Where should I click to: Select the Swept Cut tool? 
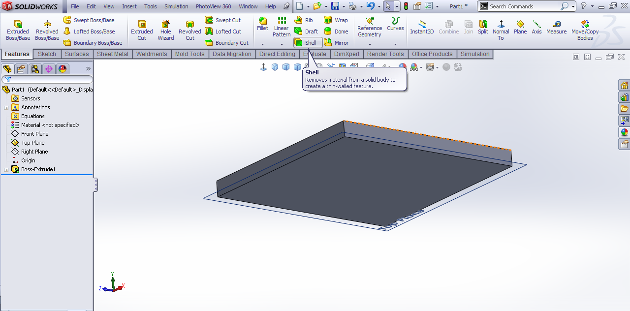coord(223,20)
